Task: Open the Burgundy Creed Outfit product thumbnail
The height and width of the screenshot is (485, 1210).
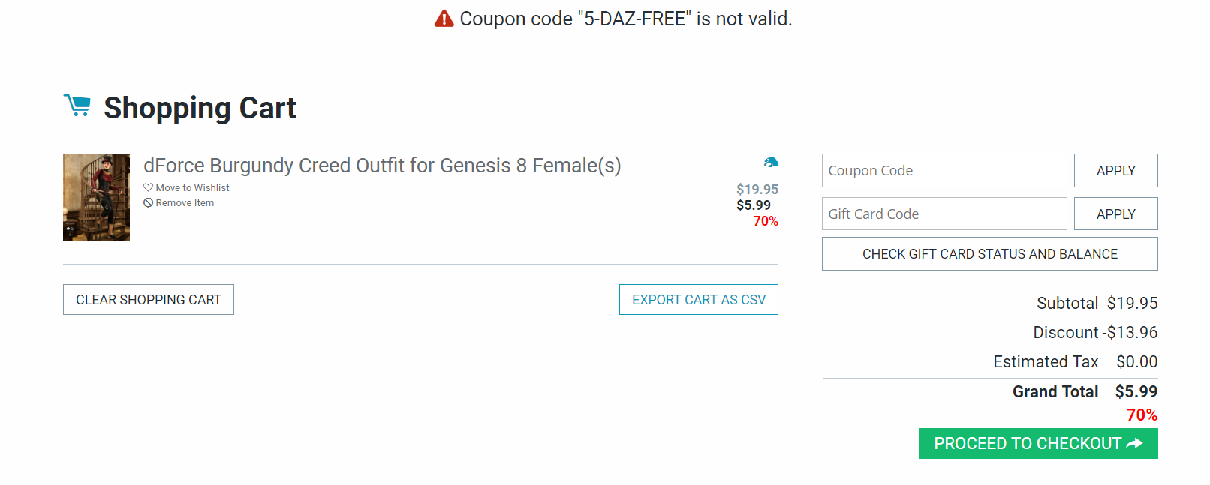Action: 96,197
